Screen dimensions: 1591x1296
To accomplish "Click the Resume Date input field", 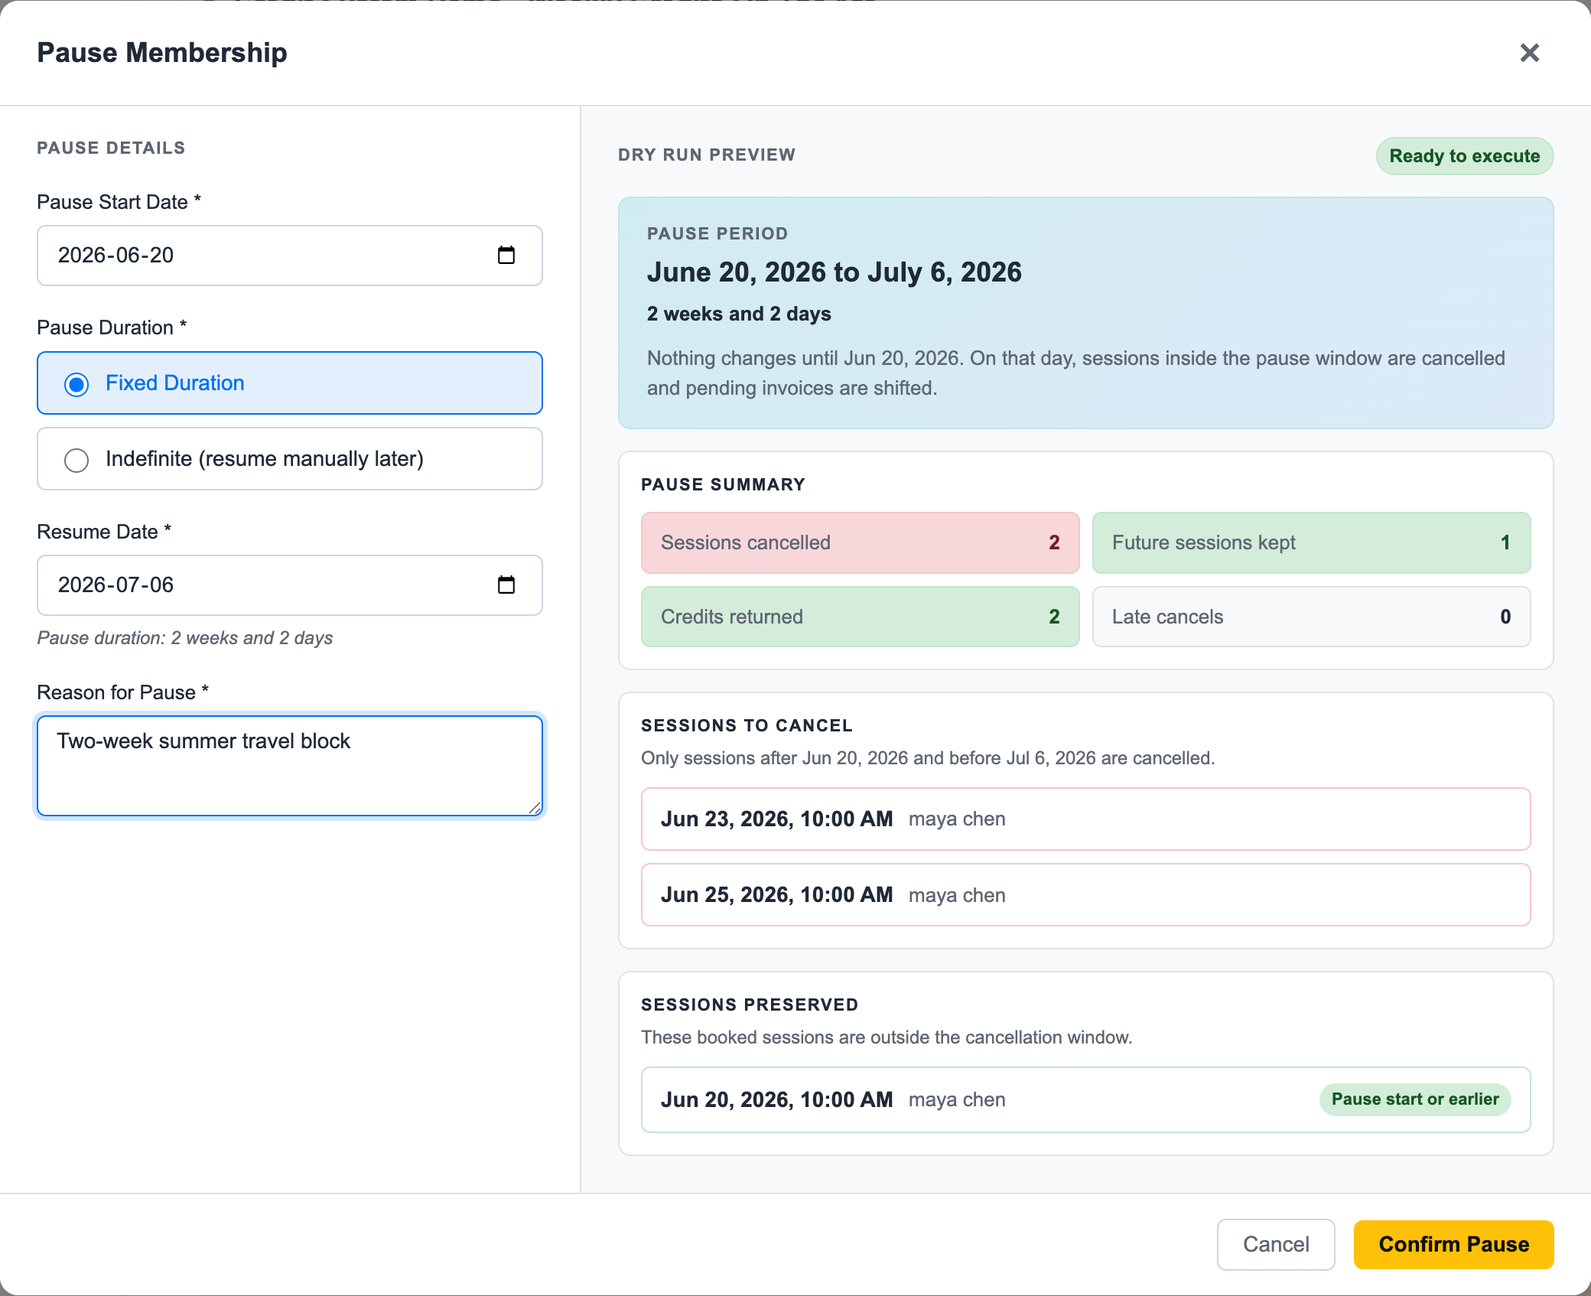I will coord(290,585).
